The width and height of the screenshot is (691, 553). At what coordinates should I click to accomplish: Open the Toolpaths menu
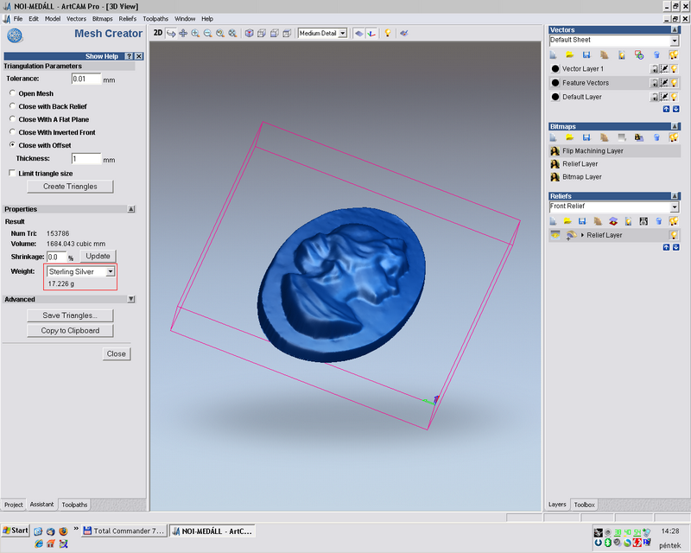tap(155, 18)
